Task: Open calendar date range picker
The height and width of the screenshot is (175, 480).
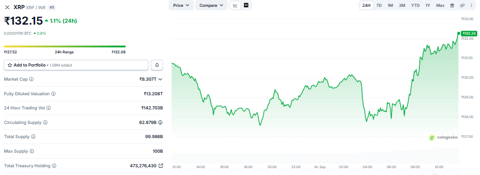Action: [x=452, y=5]
